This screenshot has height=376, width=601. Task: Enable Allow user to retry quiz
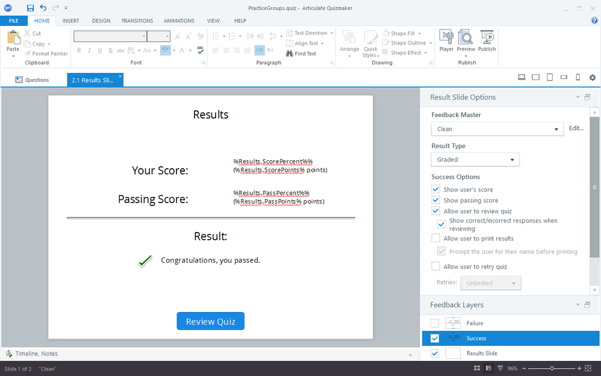coord(436,266)
